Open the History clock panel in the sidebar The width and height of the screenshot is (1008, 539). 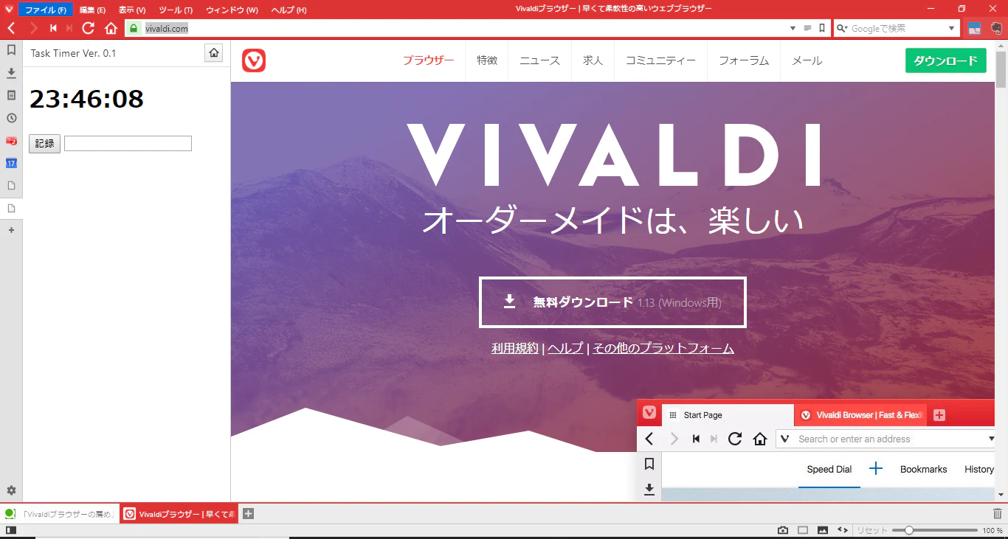pyautogui.click(x=11, y=118)
